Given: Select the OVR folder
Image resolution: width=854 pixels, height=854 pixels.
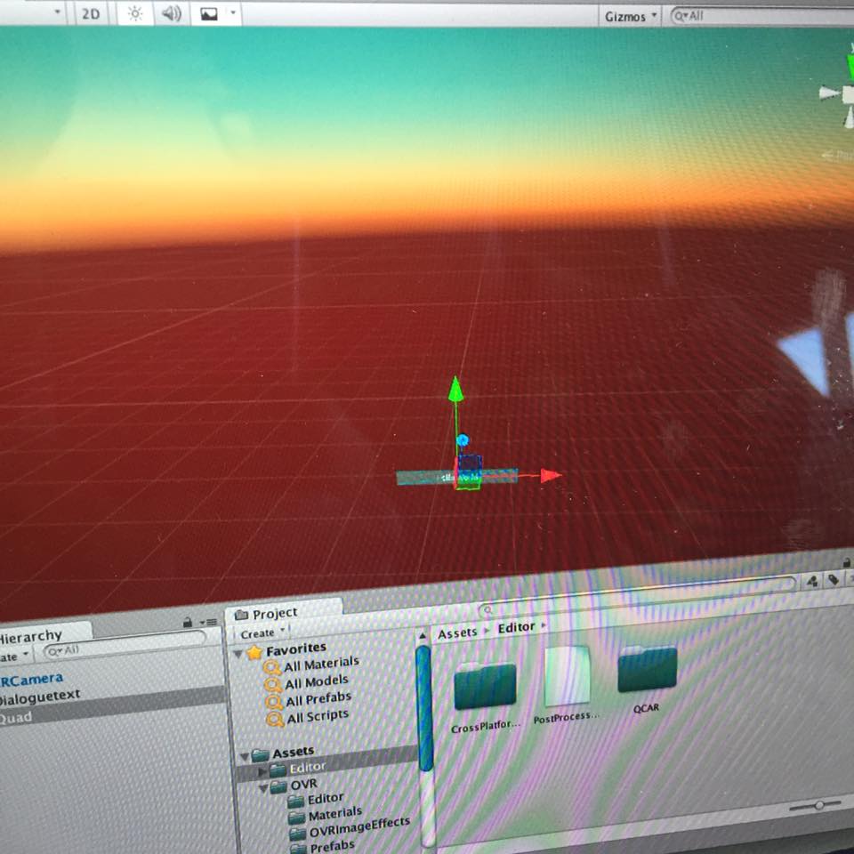Looking at the screenshot, I should (x=303, y=785).
